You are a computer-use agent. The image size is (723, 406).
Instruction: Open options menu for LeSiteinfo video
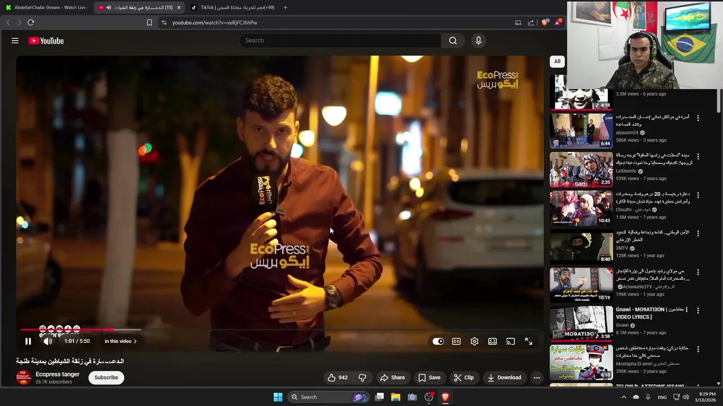698,156
